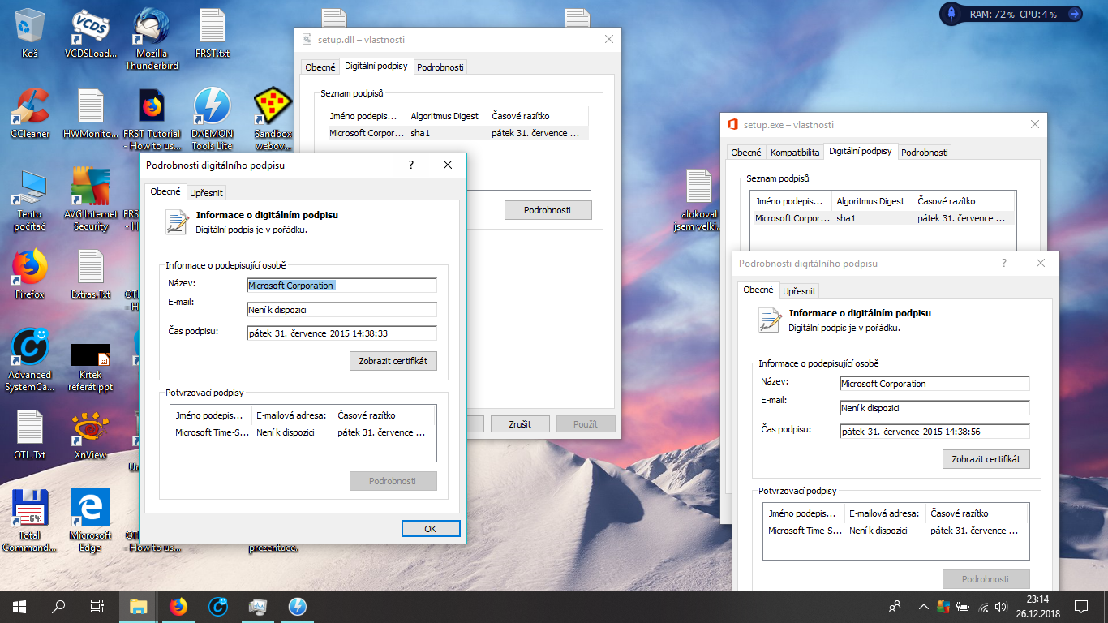Select Microsoft Time-S… row in left countersignatures list
The width and height of the screenshot is (1108, 623).
213,433
